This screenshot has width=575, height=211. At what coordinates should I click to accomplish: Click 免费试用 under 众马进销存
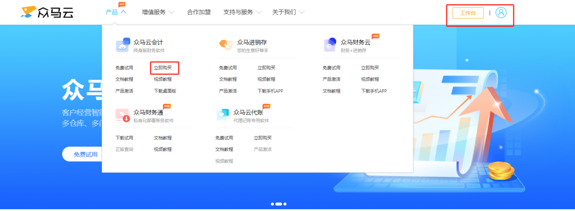[228, 68]
